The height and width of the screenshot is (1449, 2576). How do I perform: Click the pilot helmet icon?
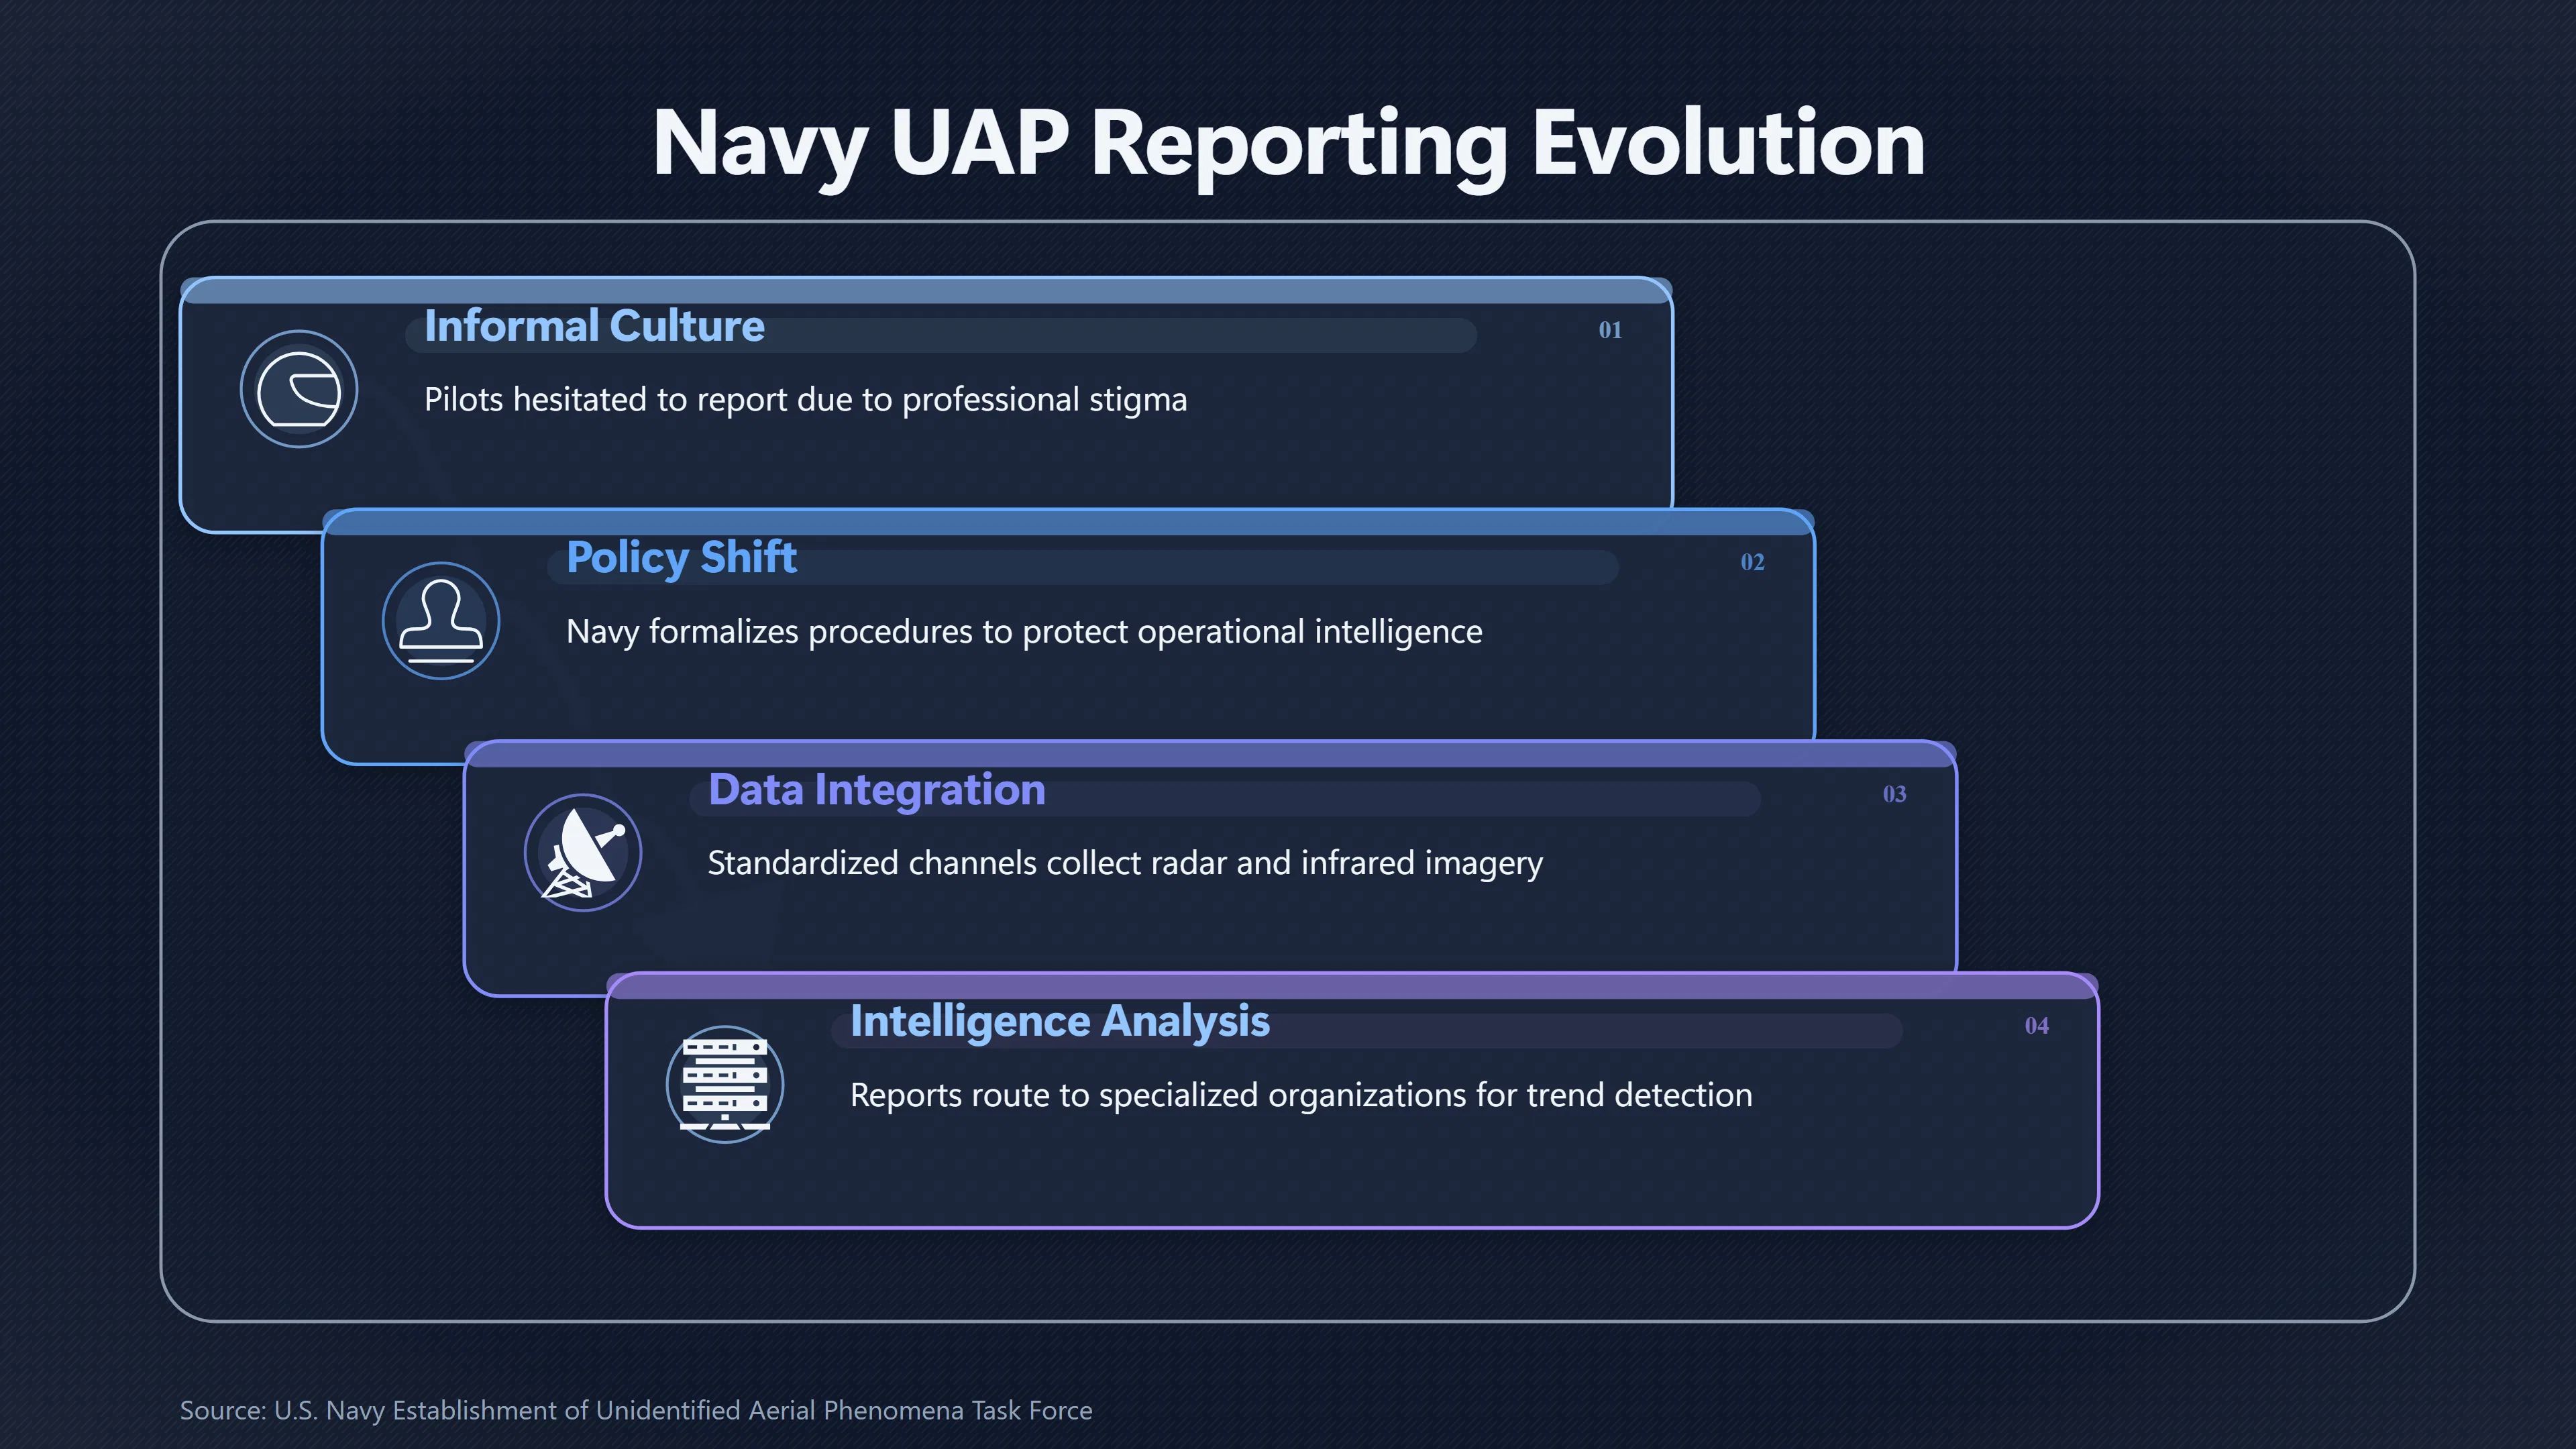pos(299,389)
